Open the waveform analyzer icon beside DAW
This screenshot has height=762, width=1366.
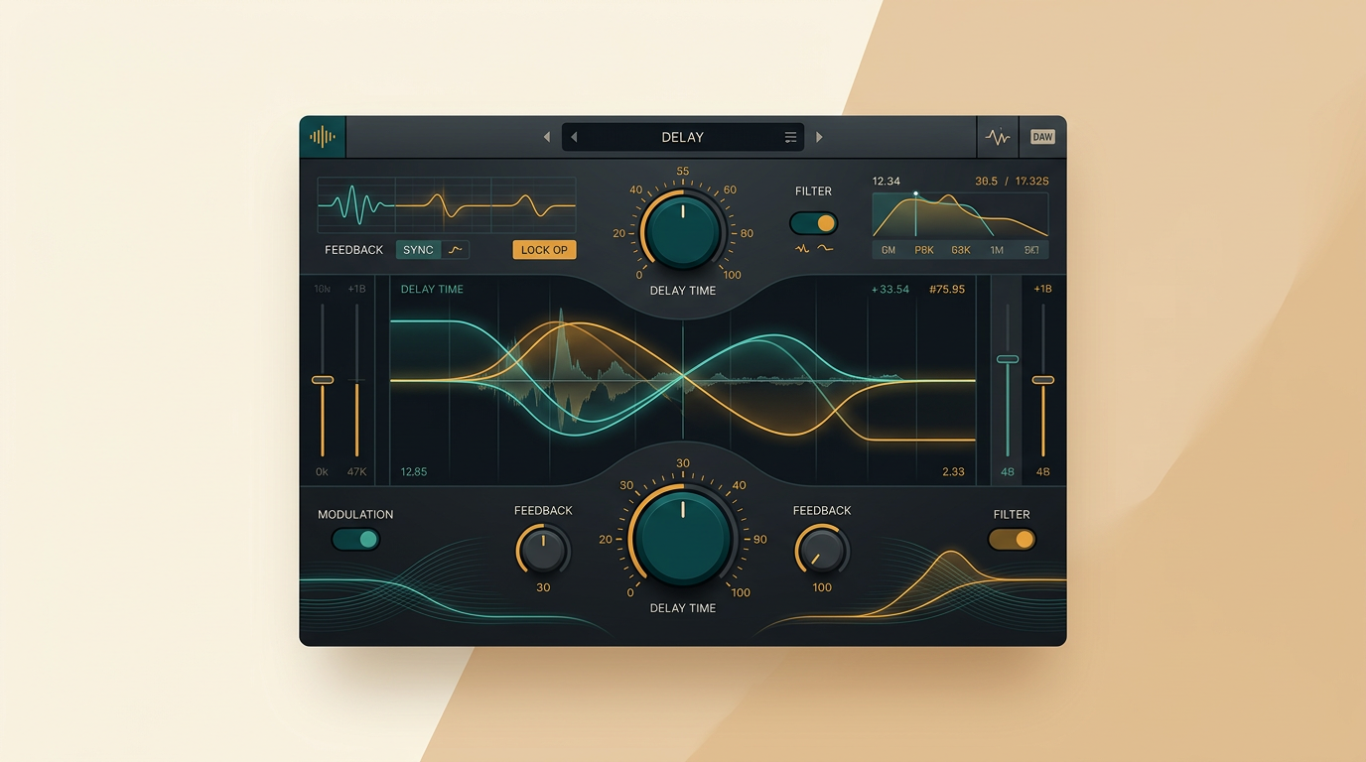tap(998, 137)
